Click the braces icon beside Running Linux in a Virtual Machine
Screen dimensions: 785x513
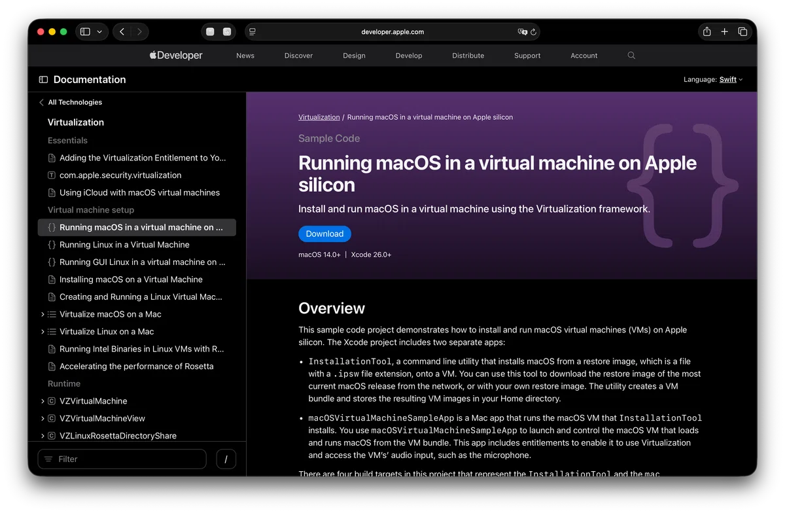52,245
